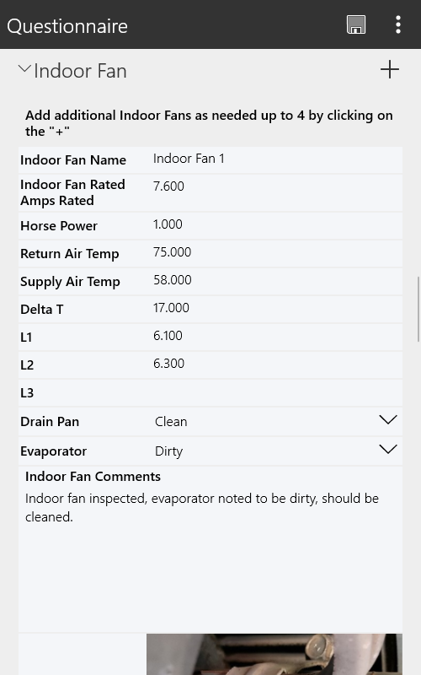
Task: Select the Clean value in Drain Pan
Action: [x=171, y=421]
